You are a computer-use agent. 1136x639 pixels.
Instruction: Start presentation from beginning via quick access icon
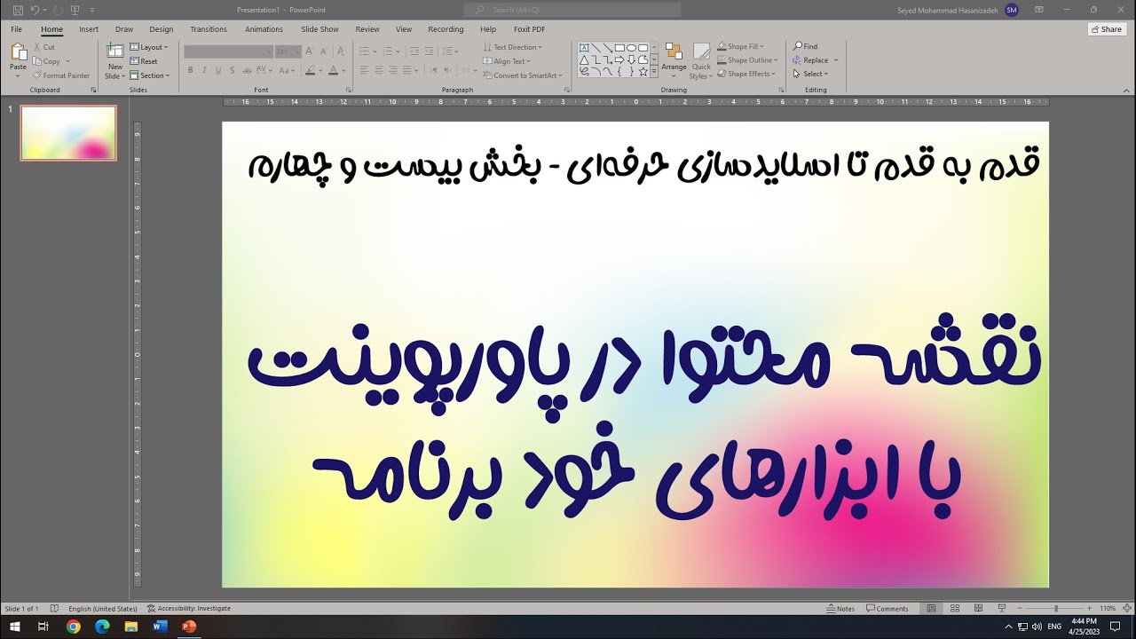pyautogui.click(x=75, y=10)
